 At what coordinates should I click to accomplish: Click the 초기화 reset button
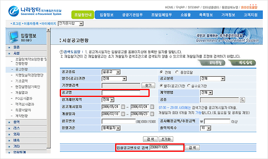166,139
